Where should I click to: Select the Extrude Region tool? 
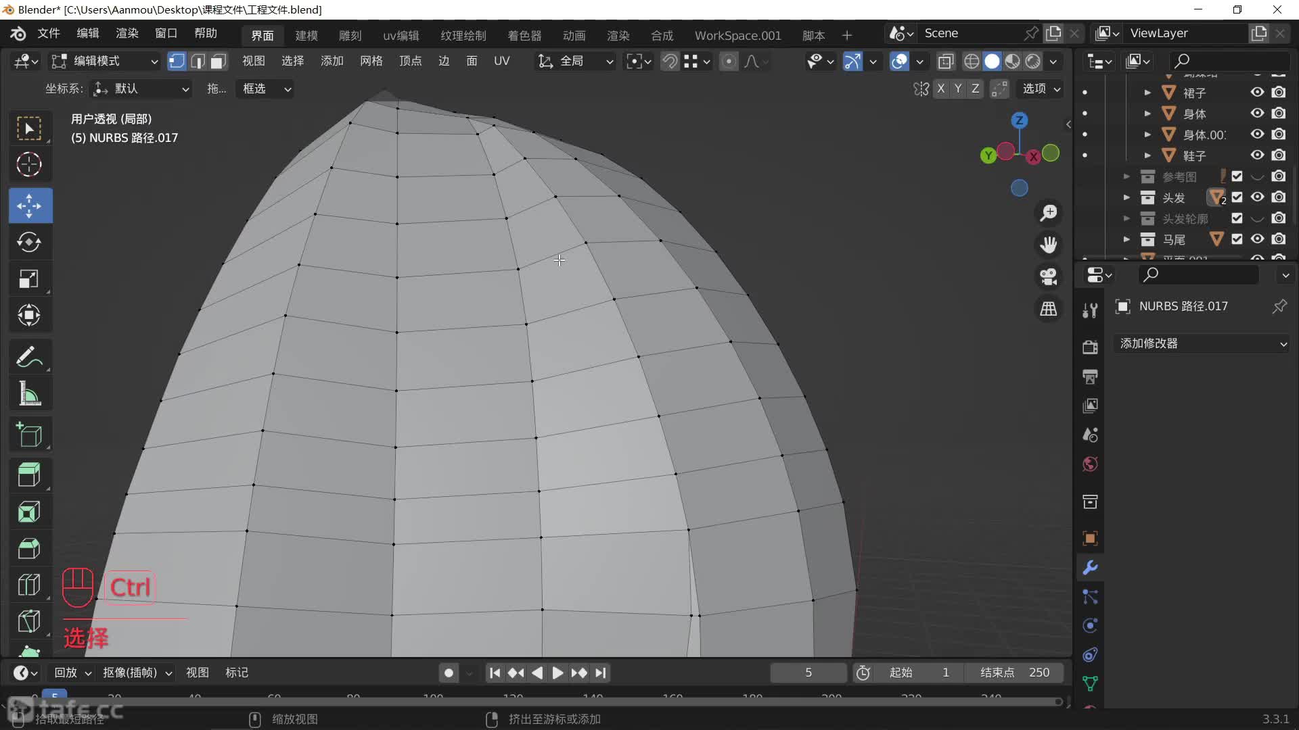pos(29,475)
